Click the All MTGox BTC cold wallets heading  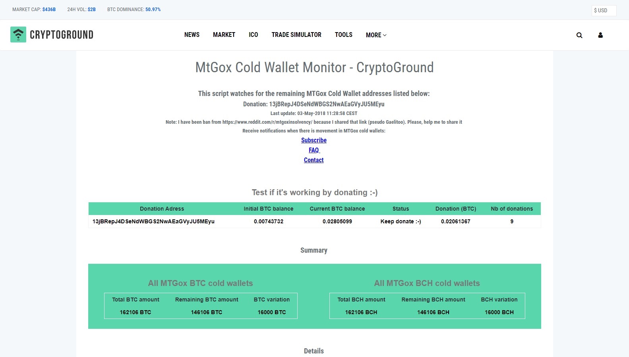(x=201, y=283)
